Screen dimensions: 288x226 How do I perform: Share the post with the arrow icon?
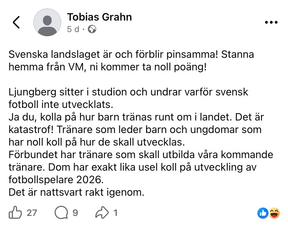point(102,212)
